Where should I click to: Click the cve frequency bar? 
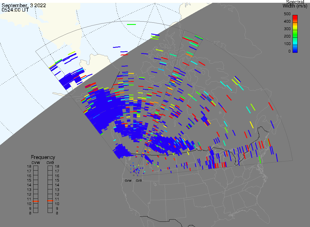[x=50, y=189]
